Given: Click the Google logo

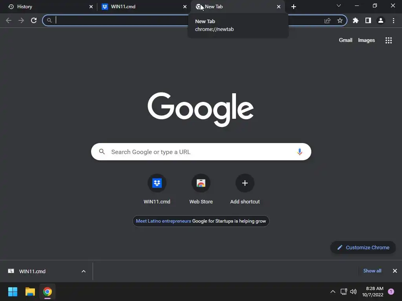Looking at the screenshot, I should pos(201,109).
